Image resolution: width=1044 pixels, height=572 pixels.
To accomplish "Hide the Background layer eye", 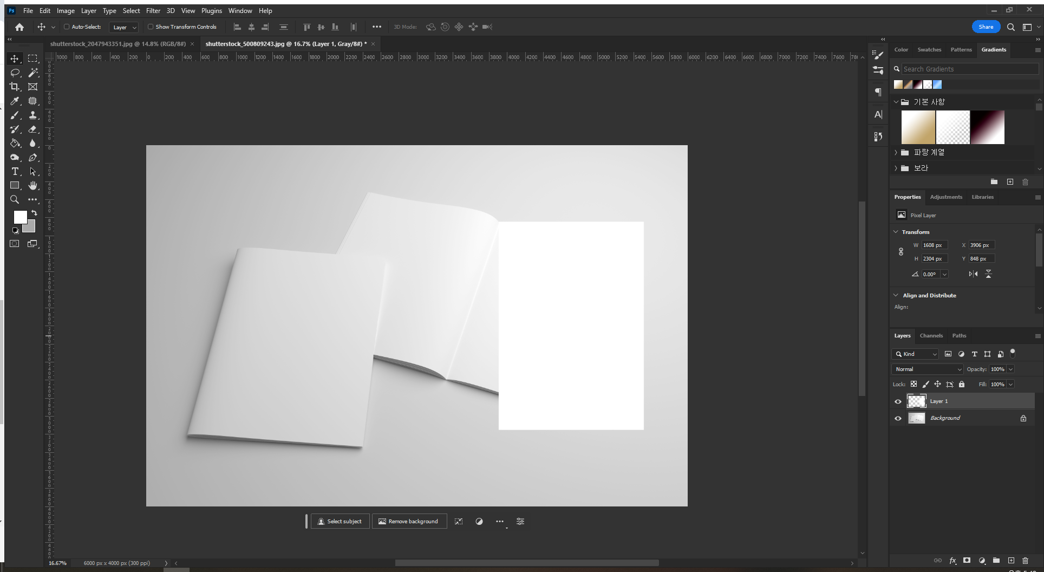I will 898,418.
